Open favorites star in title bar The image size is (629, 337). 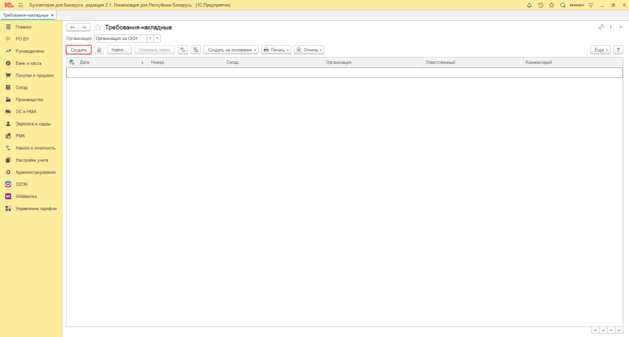[552, 5]
